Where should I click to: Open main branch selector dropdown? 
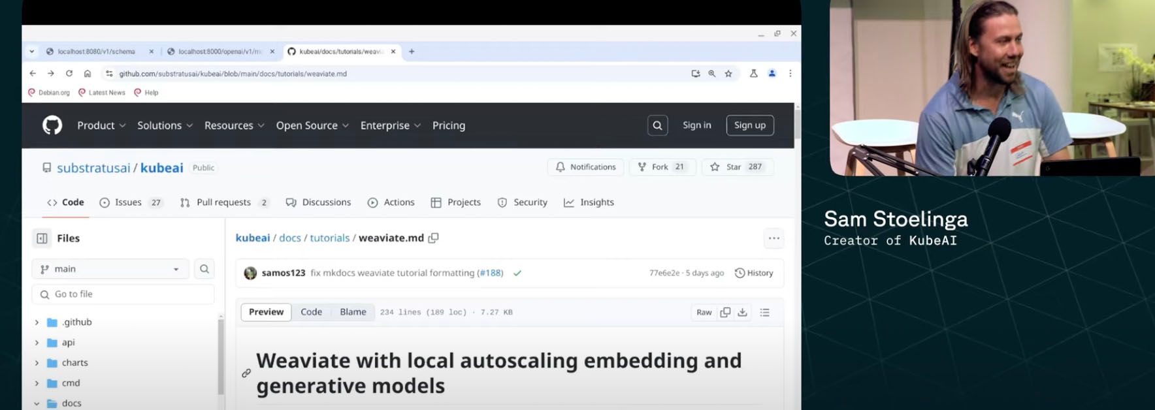(110, 269)
